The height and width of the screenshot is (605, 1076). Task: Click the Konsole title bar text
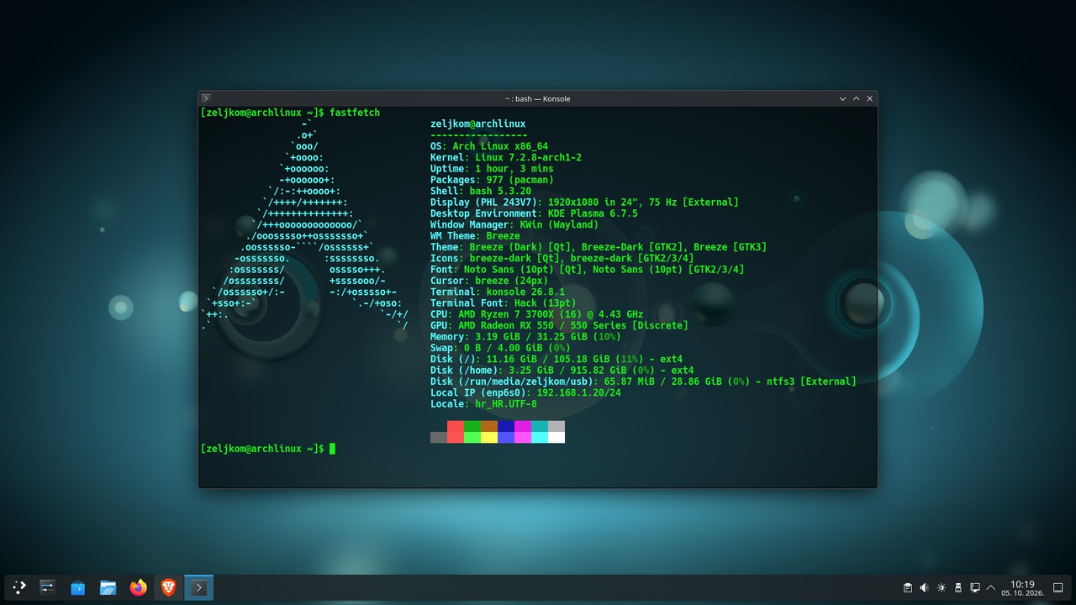[x=538, y=98]
